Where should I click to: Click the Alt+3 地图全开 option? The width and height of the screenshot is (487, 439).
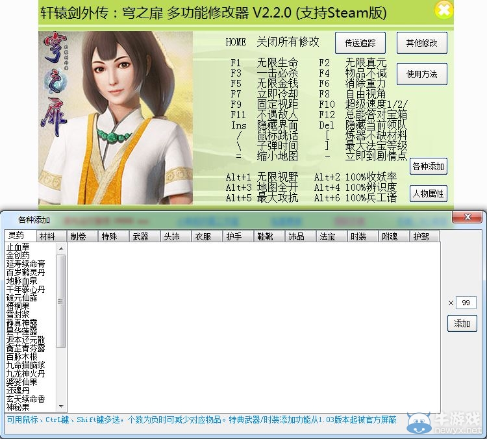pyautogui.click(x=262, y=187)
